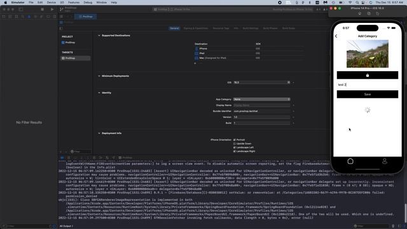Image resolution: width=407 pixels, height=229 pixels.
Task: Select ProShop under TARGETS
Action: (75, 58)
